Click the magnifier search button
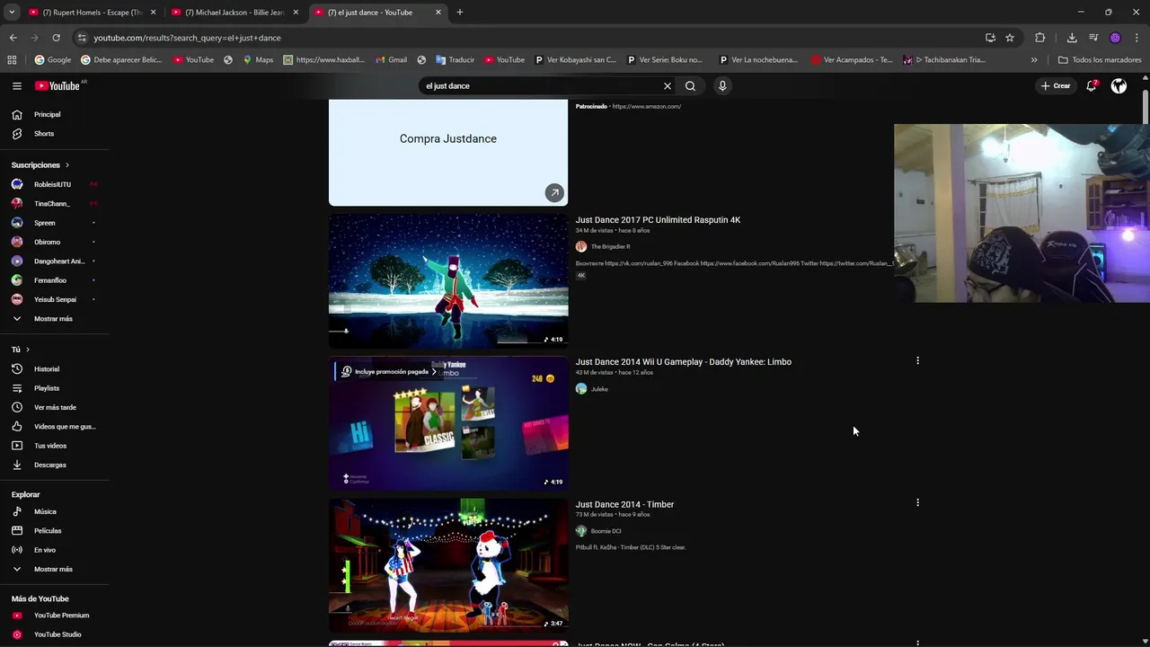Screen dimensions: 1150x647 (690, 86)
